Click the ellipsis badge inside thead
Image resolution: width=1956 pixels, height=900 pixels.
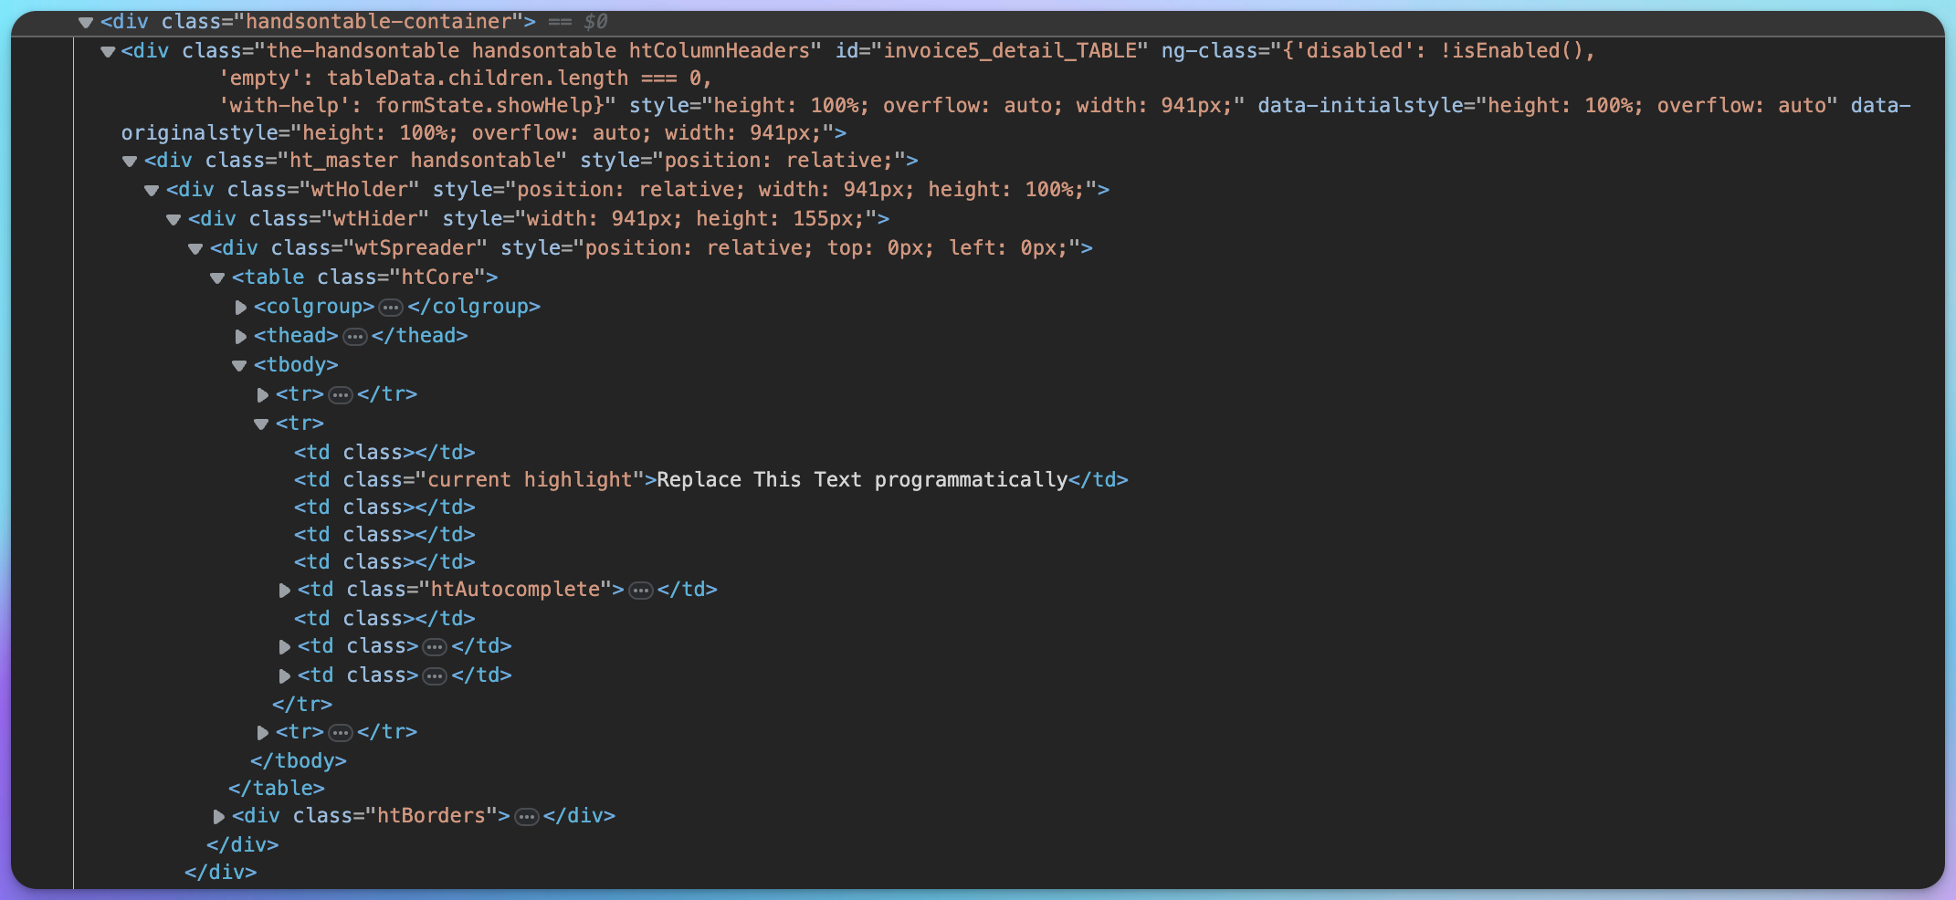pos(355,337)
